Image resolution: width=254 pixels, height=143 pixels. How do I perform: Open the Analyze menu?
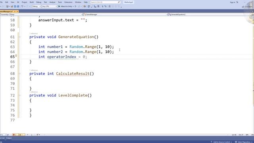coord(52,2)
